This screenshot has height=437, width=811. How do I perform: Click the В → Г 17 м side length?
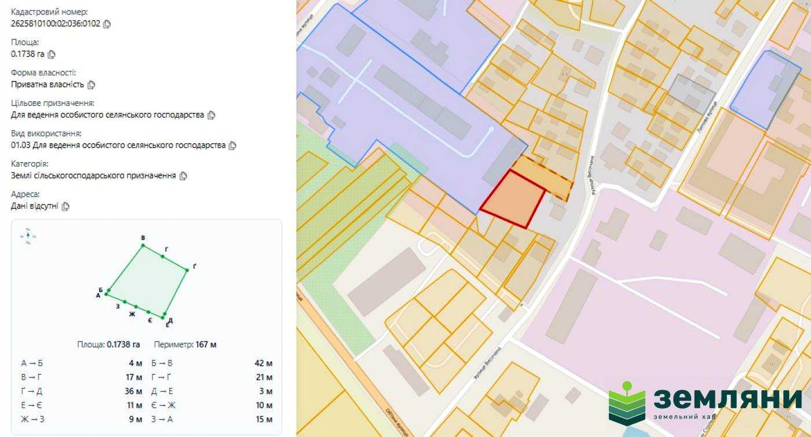tap(82, 377)
